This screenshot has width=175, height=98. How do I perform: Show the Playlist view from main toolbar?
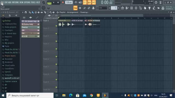[x=122, y=8]
